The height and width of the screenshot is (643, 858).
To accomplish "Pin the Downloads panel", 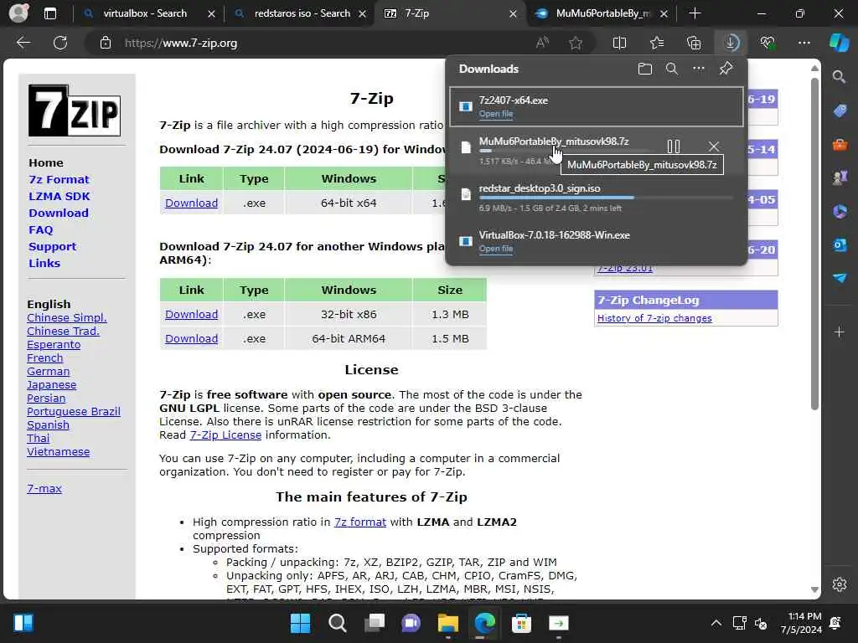I will click(726, 69).
